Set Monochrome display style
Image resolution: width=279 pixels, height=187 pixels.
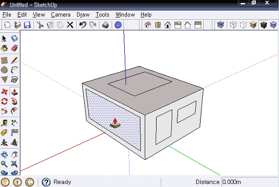pyautogui.click(x=273, y=25)
